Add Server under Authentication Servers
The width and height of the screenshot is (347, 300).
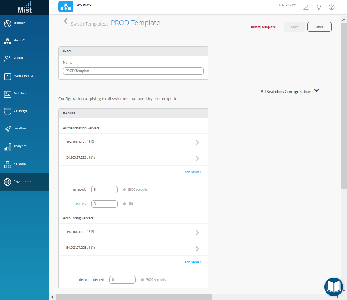point(192,172)
